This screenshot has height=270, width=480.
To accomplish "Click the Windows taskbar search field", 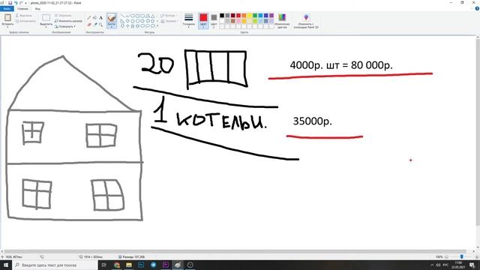I will point(55,265).
